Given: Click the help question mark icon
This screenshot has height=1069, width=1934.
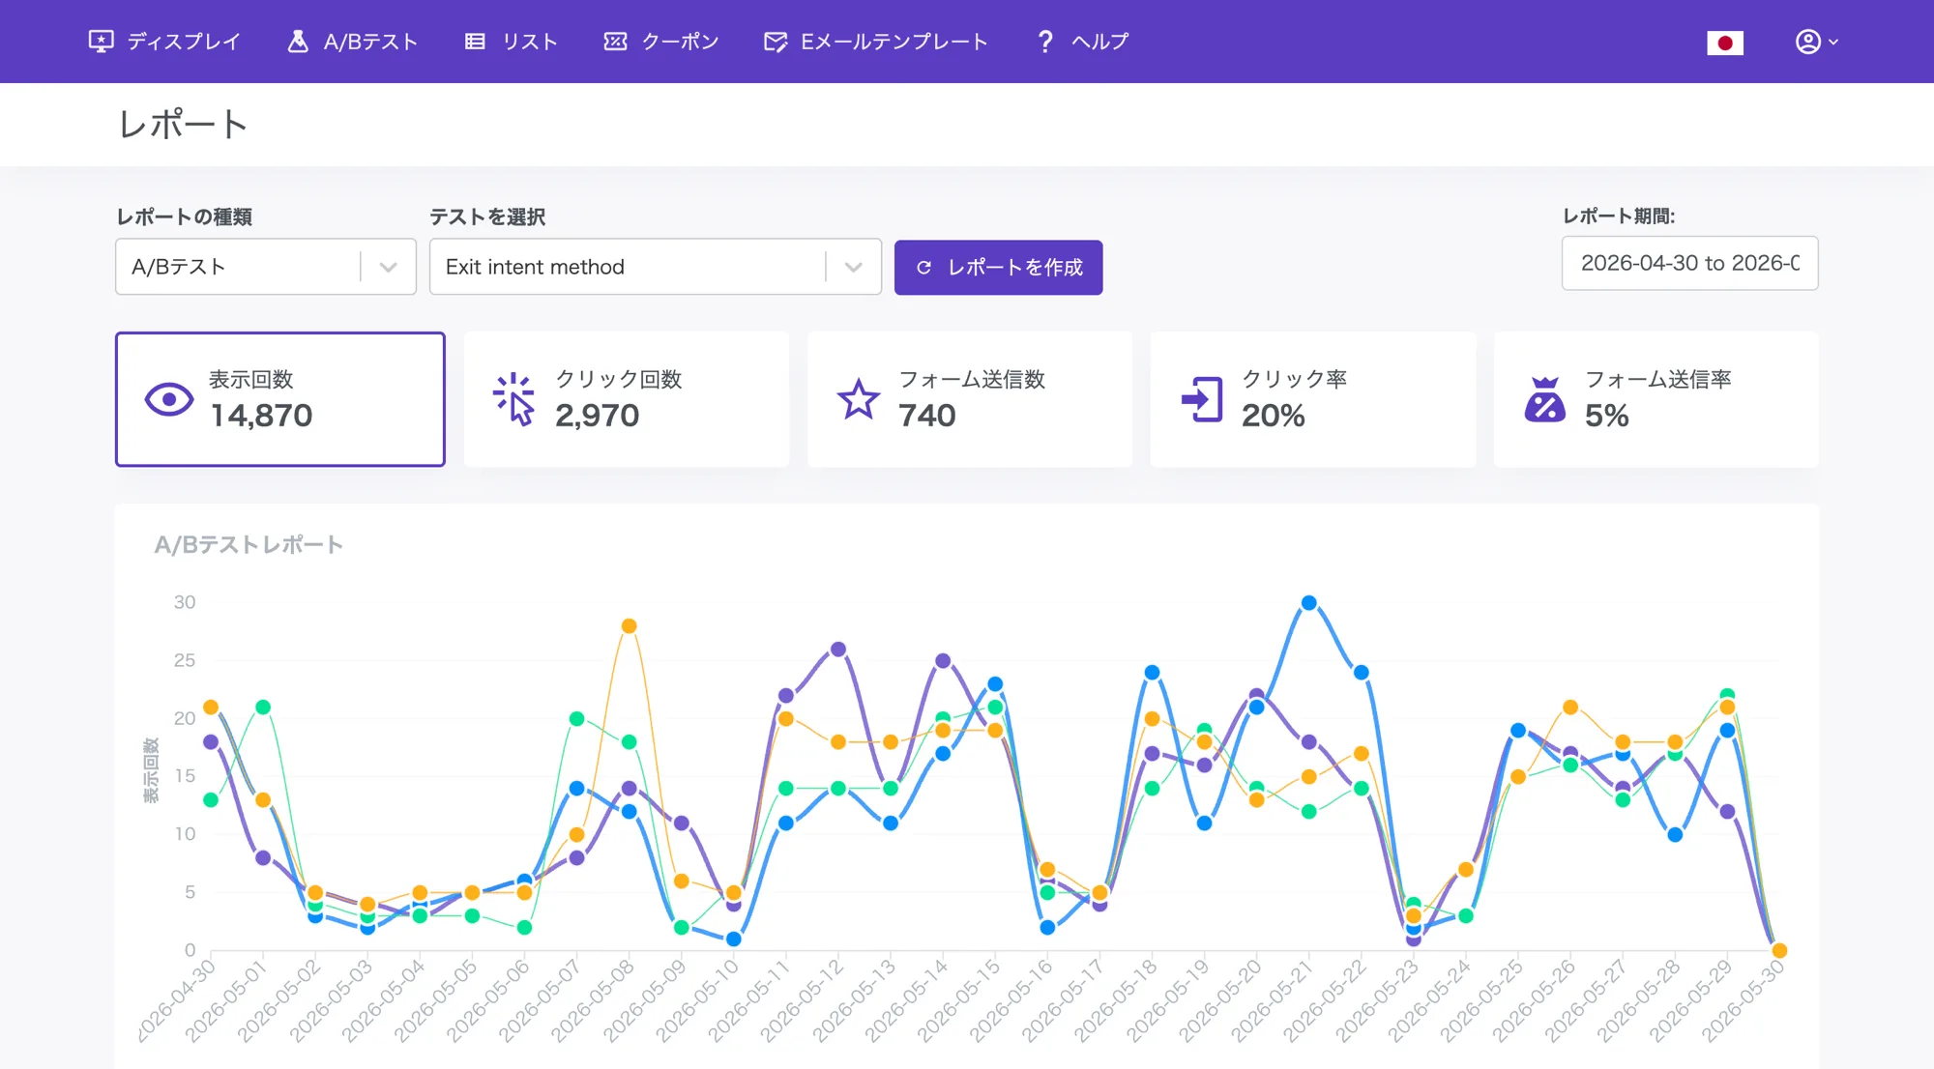Looking at the screenshot, I should click(x=1045, y=42).
